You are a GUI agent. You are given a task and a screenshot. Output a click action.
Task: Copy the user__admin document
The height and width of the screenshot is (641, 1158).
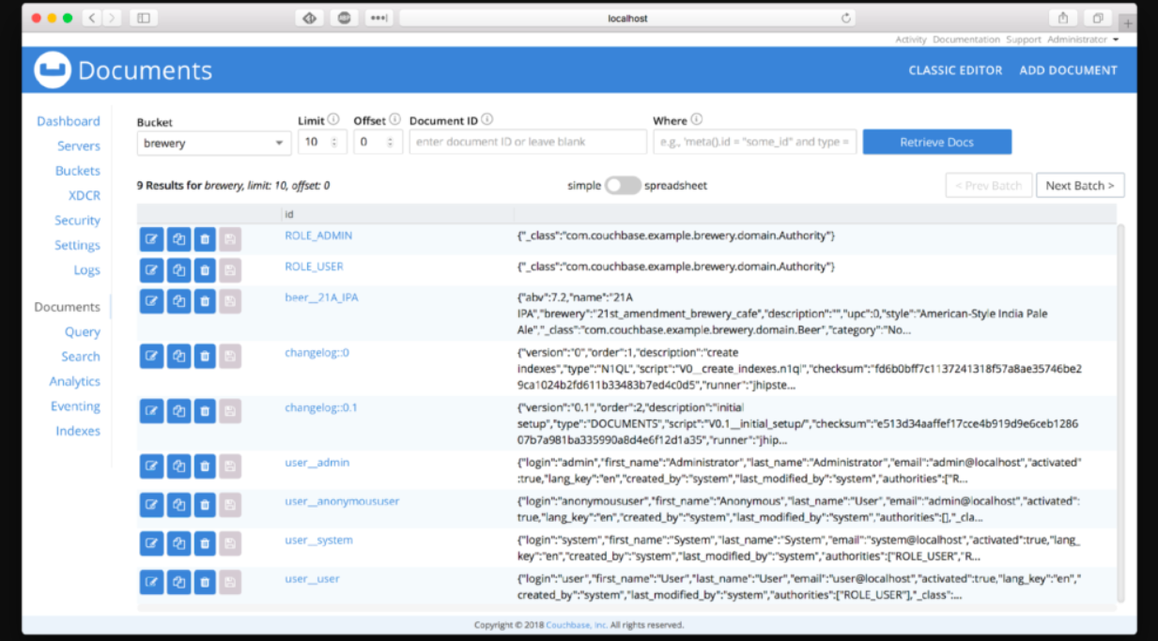pos(178,466)
